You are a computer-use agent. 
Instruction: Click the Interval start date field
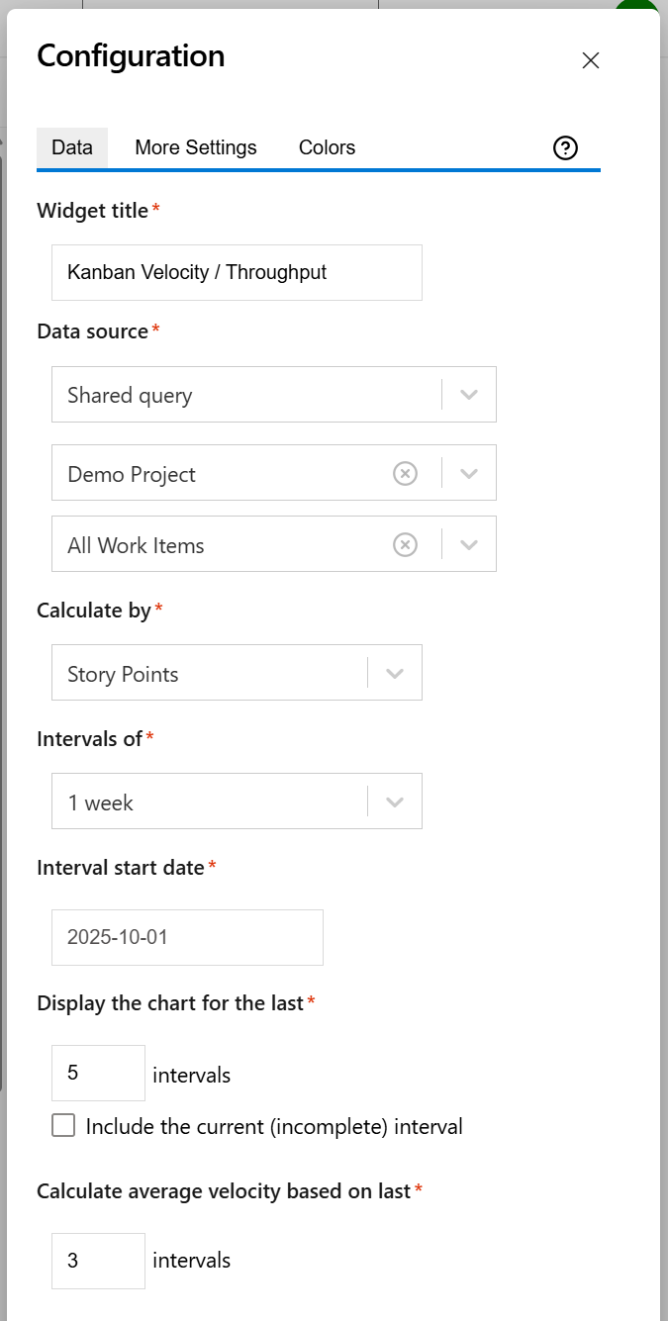tap(187, 937)
